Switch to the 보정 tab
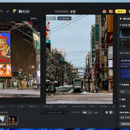The image size is (130, 130). tap(73, 11)
